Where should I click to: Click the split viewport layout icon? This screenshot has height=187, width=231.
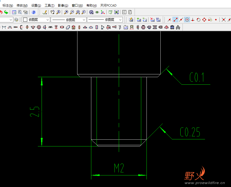pos(124,12)
